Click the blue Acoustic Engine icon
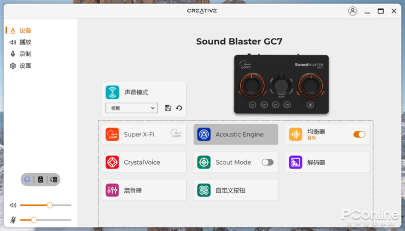Viewport: 405px width, 231px height. (x=204, y=135)
